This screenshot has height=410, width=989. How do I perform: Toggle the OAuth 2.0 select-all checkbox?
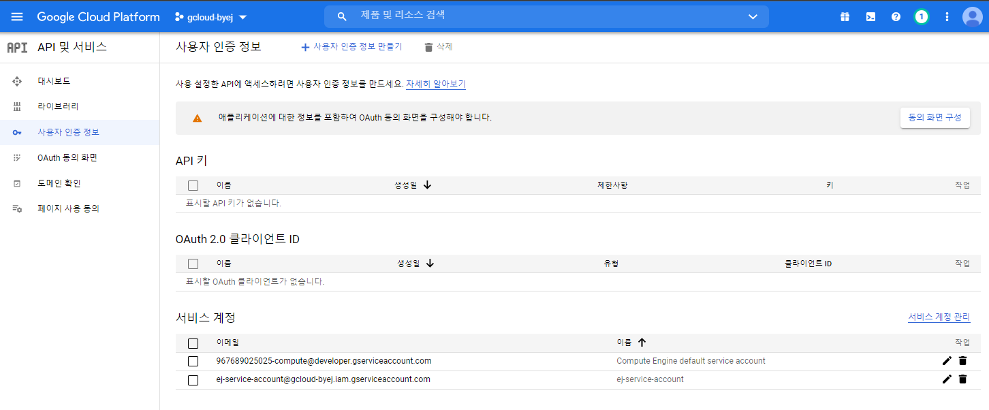(193, 264)
